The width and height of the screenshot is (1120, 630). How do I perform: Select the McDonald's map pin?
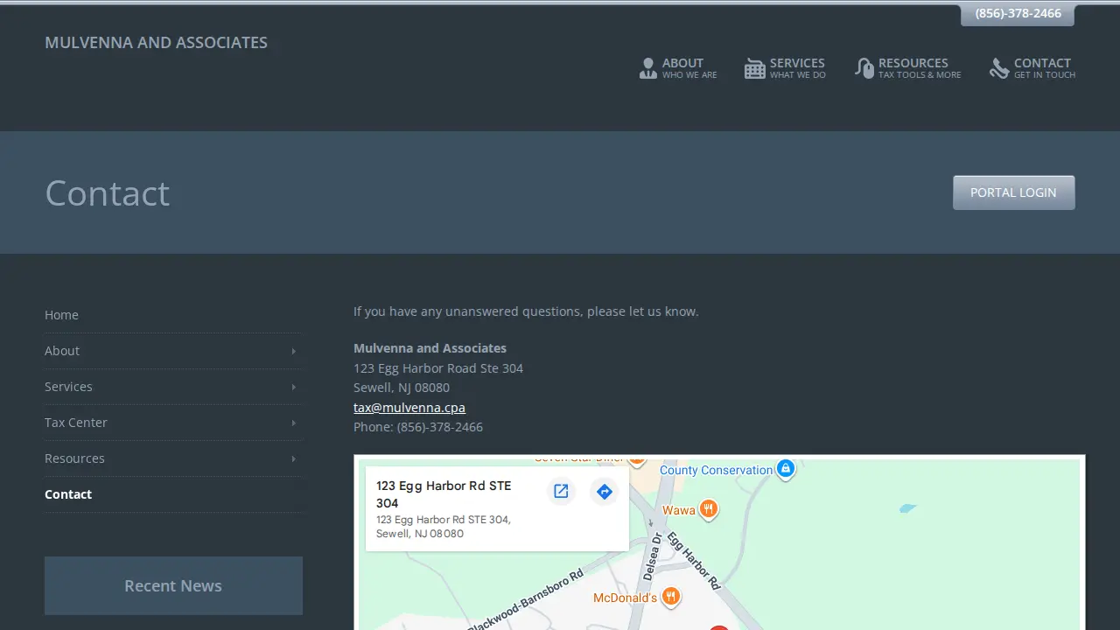click(x=670, y=598)
